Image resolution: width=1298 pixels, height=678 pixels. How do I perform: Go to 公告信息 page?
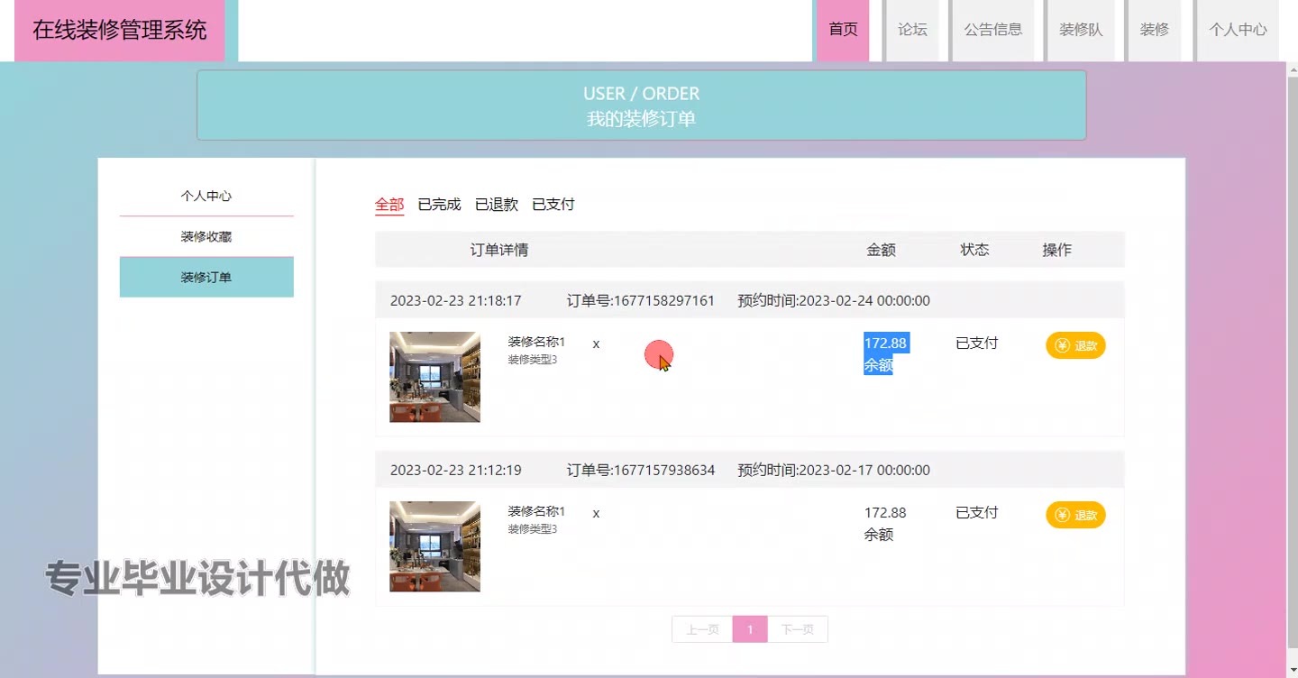coord(993,30)
